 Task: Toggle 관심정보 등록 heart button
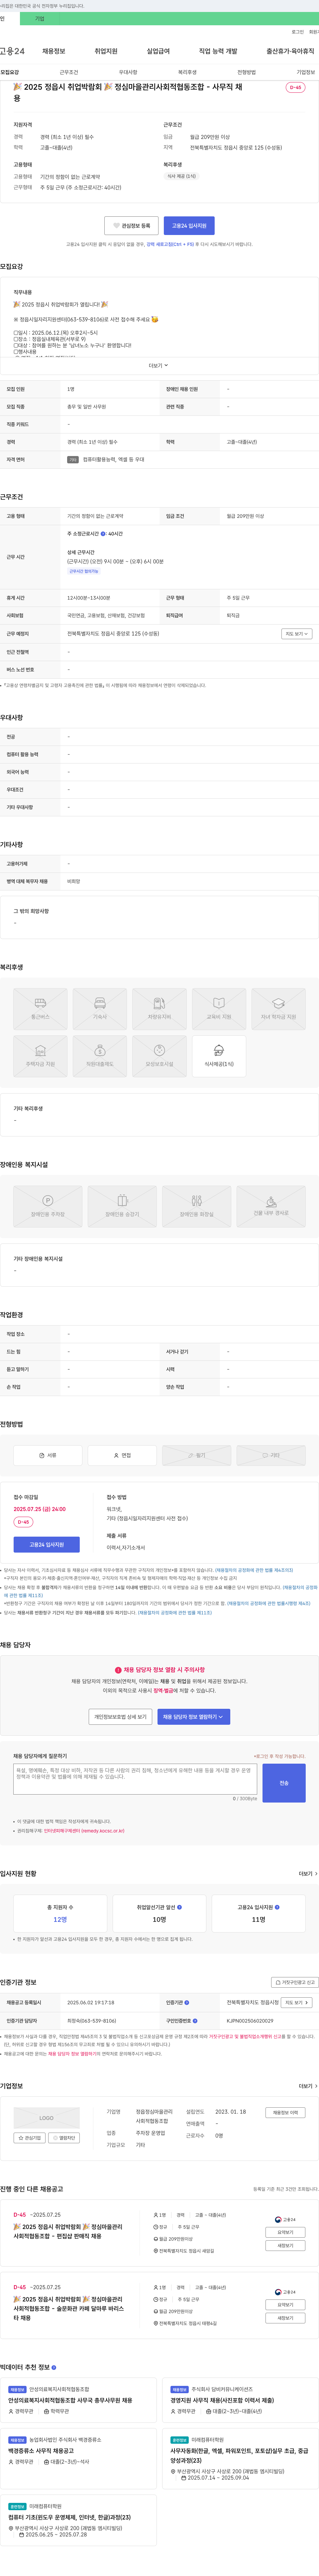tap(131, 226)
